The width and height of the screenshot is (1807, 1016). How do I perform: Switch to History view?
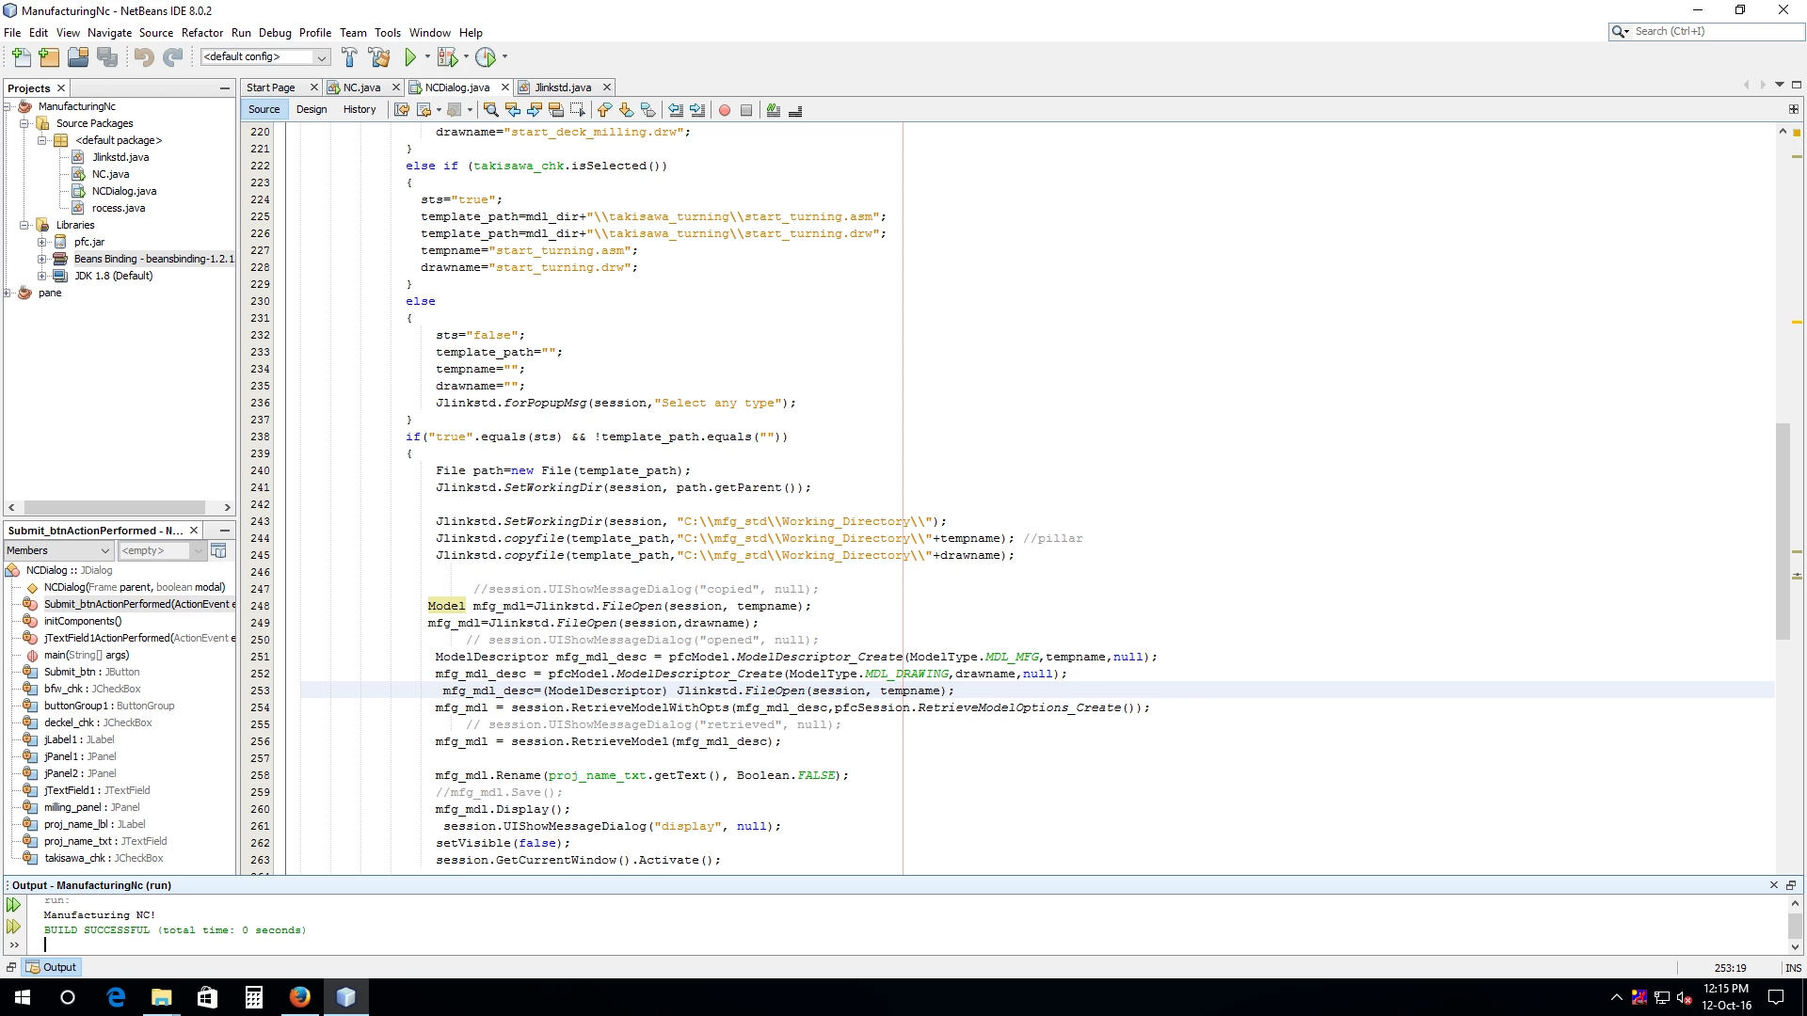pyautogui.click(x=360, y=110)
